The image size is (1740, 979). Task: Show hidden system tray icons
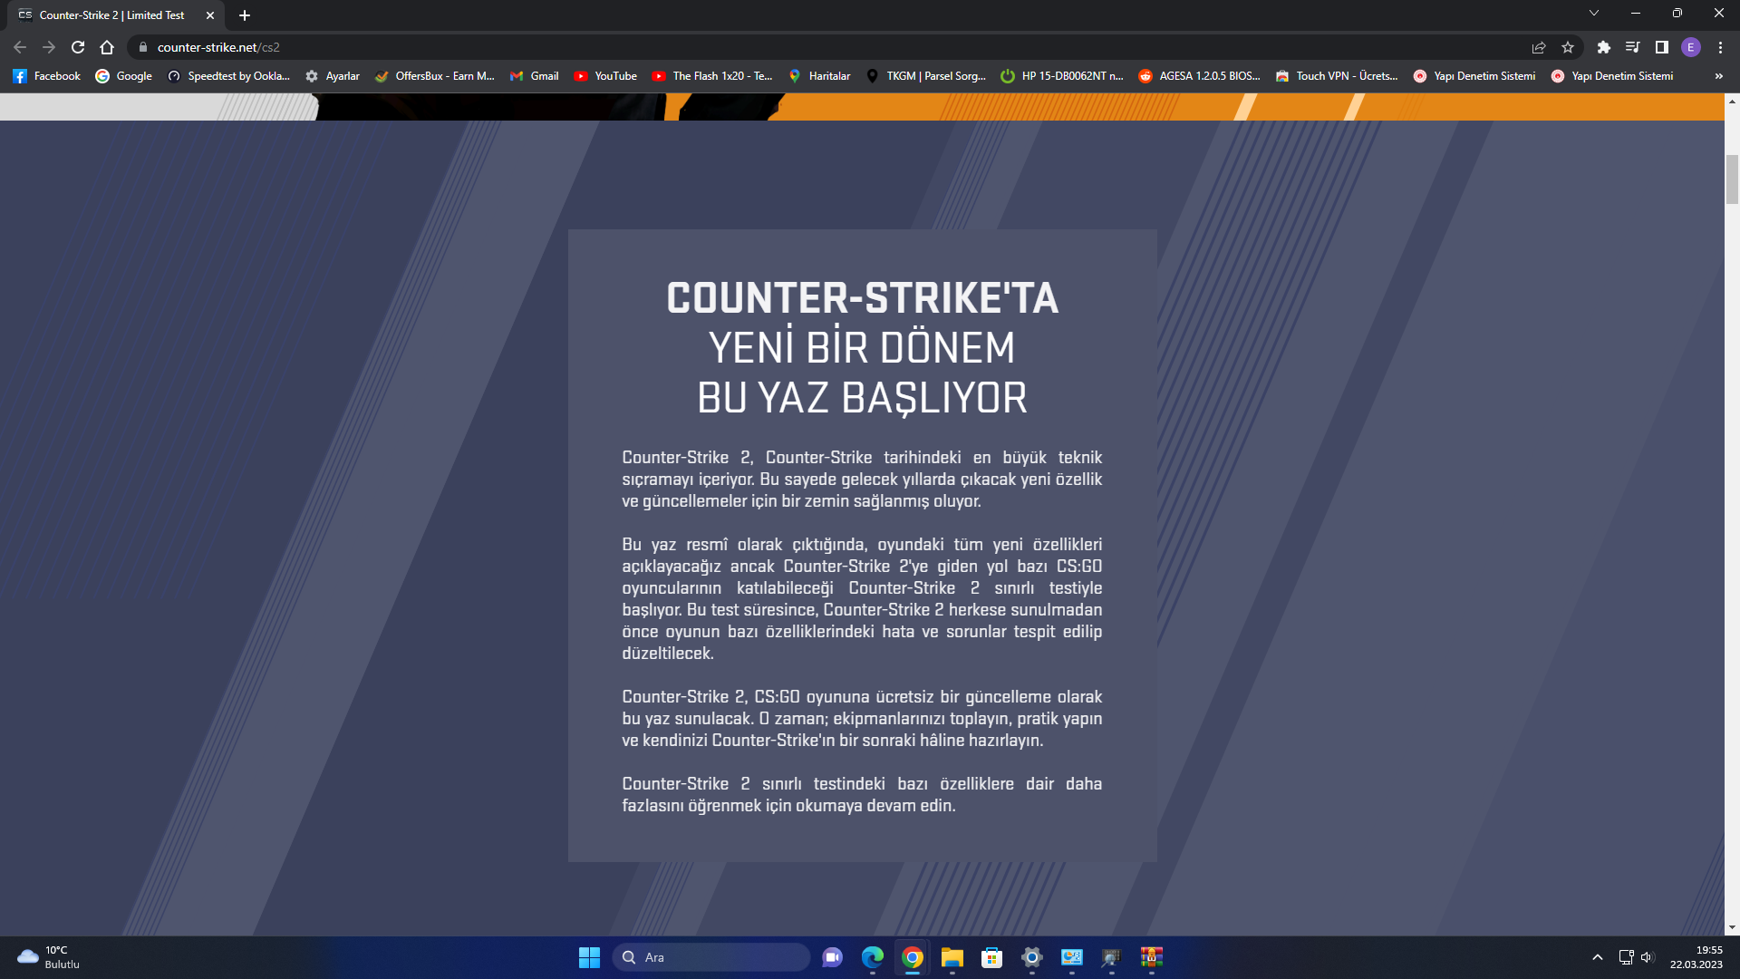coord(1598,957)
